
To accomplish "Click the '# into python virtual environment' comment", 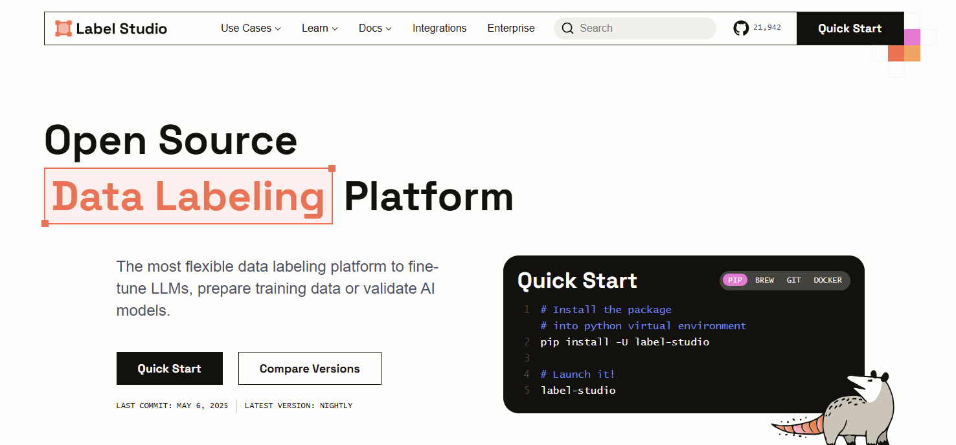I will pyautogui.click(x=644, y=325).
